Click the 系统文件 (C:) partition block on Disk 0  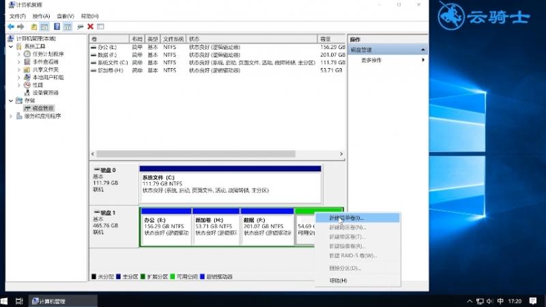(230, 184)
